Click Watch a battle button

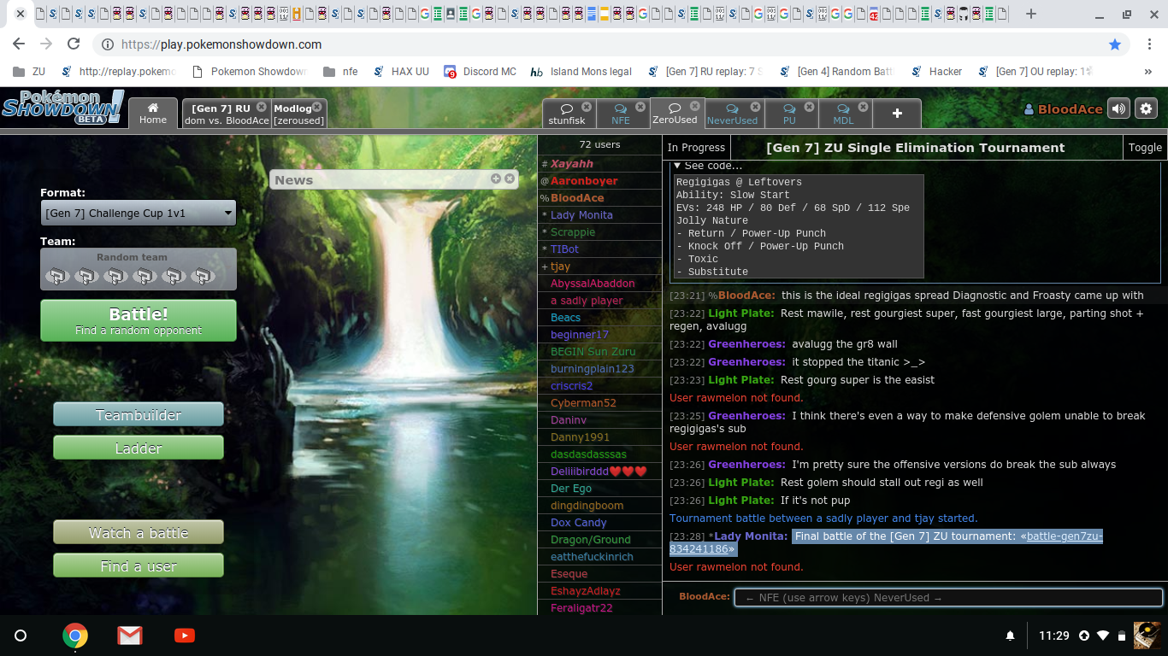tap(139, 532)
